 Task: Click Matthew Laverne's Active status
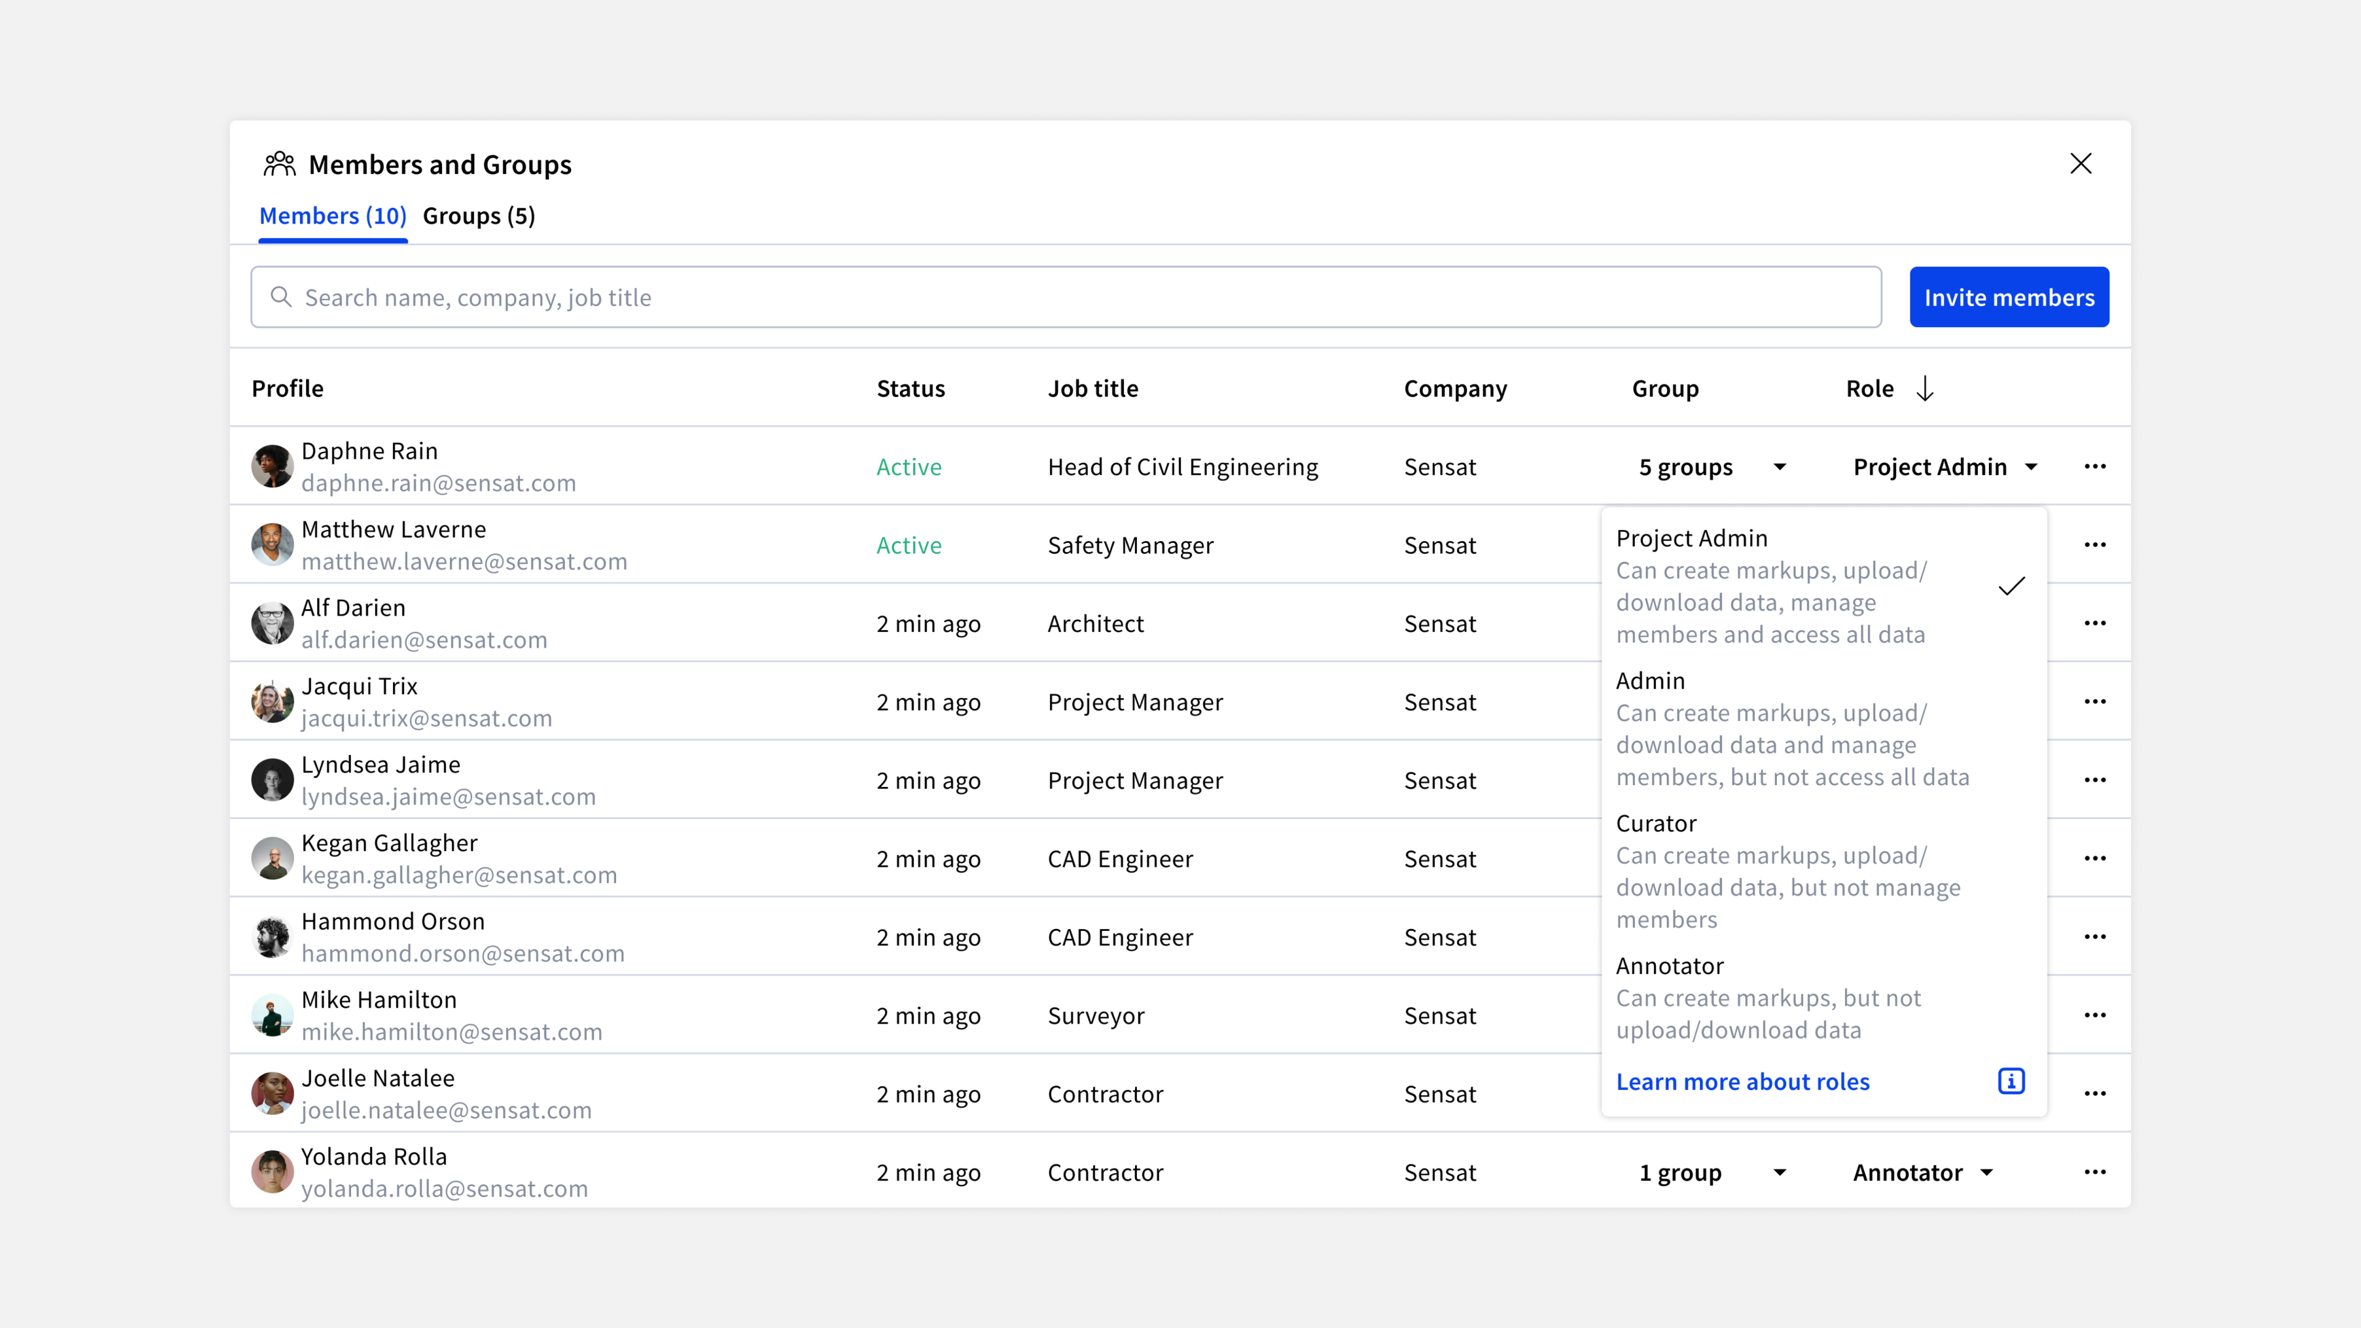908,545
